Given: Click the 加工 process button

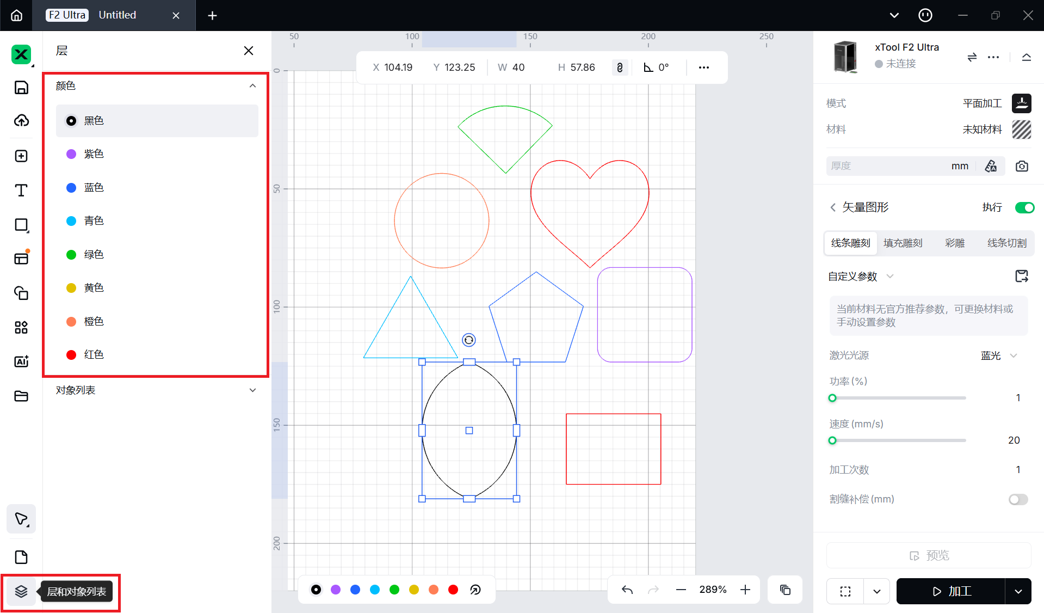Looking at the screenshot, I should click(951, 591).
